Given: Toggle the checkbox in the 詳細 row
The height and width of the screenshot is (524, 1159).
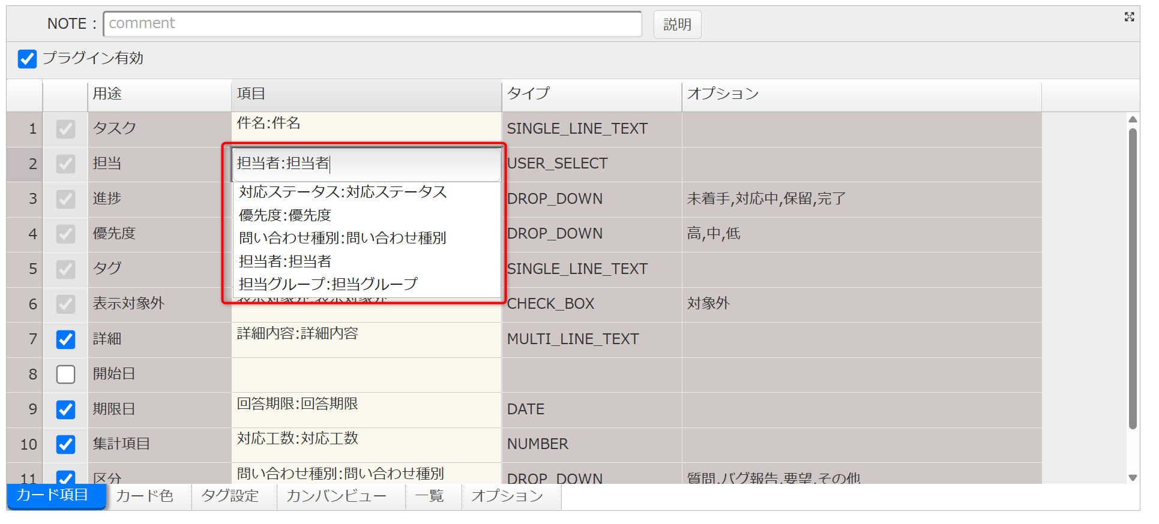Looking at the screenshot, I should click(x=65, y=339).
